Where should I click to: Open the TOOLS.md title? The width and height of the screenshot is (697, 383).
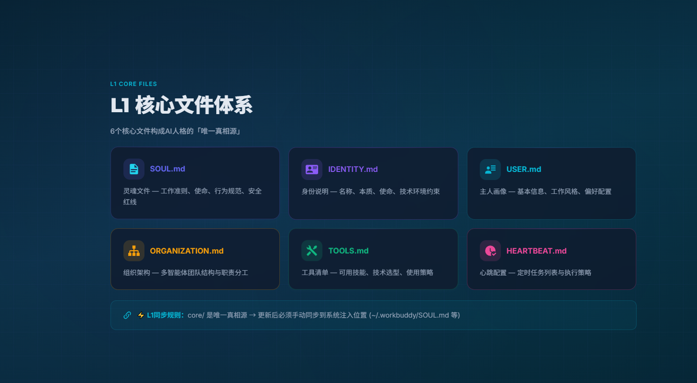pyautogui.click(x=348, y=251)
